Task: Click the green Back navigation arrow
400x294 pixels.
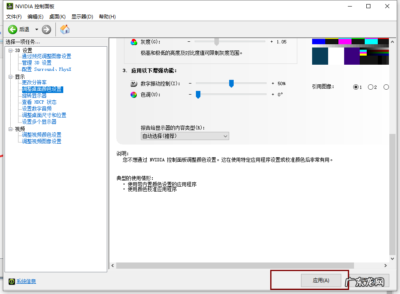Action: (13, 29)
